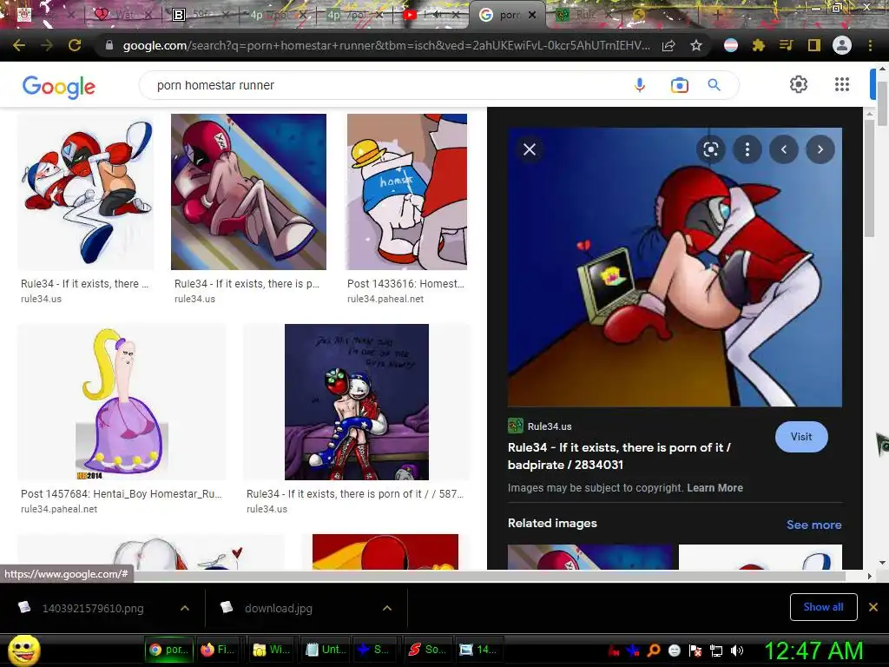Open Chrome's three-dot menu
The width and height of the screenshot is (889, 667).
(x=870, y=45)
